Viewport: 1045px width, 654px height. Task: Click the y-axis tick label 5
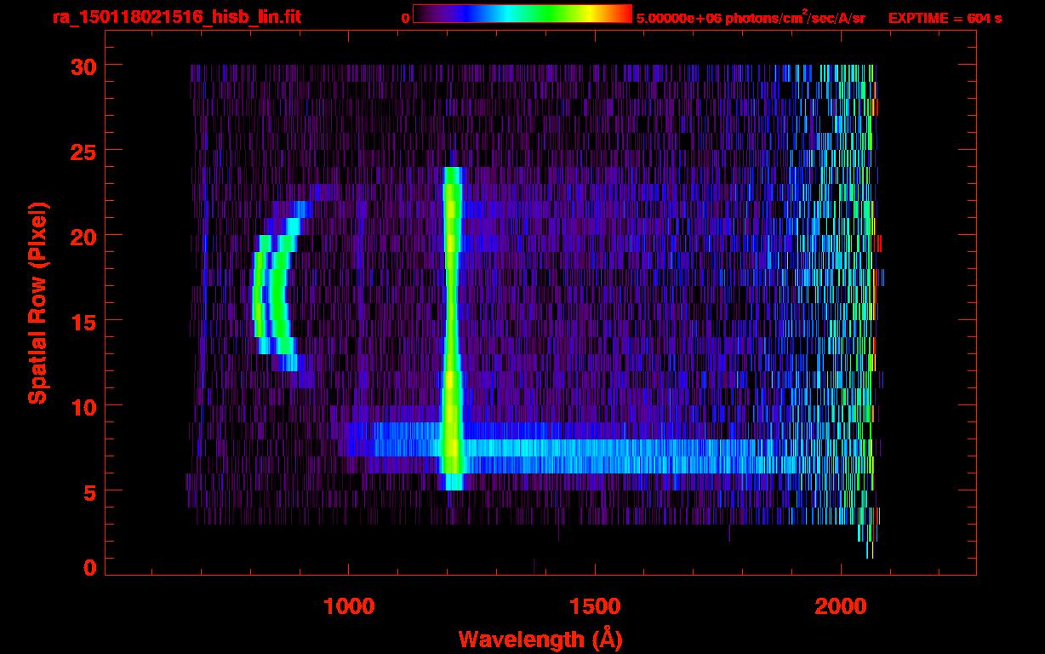point(89,491)
